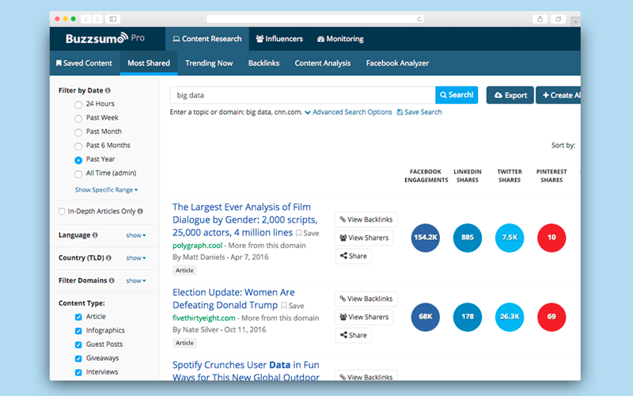The height and width of the screenshot is (396, 633).
Task: Open a new tab with the plus icon
Action: pos(576,22)
